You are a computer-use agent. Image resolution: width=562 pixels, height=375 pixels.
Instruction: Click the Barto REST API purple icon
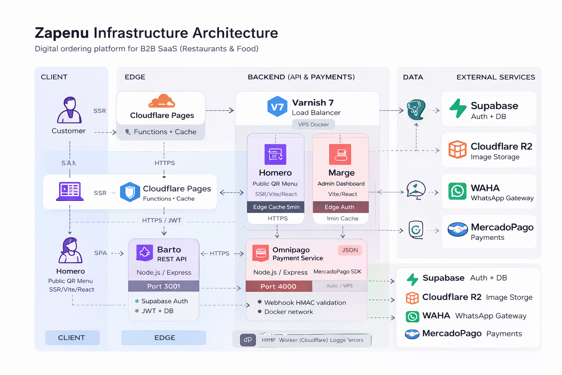[x=145, y=253]
